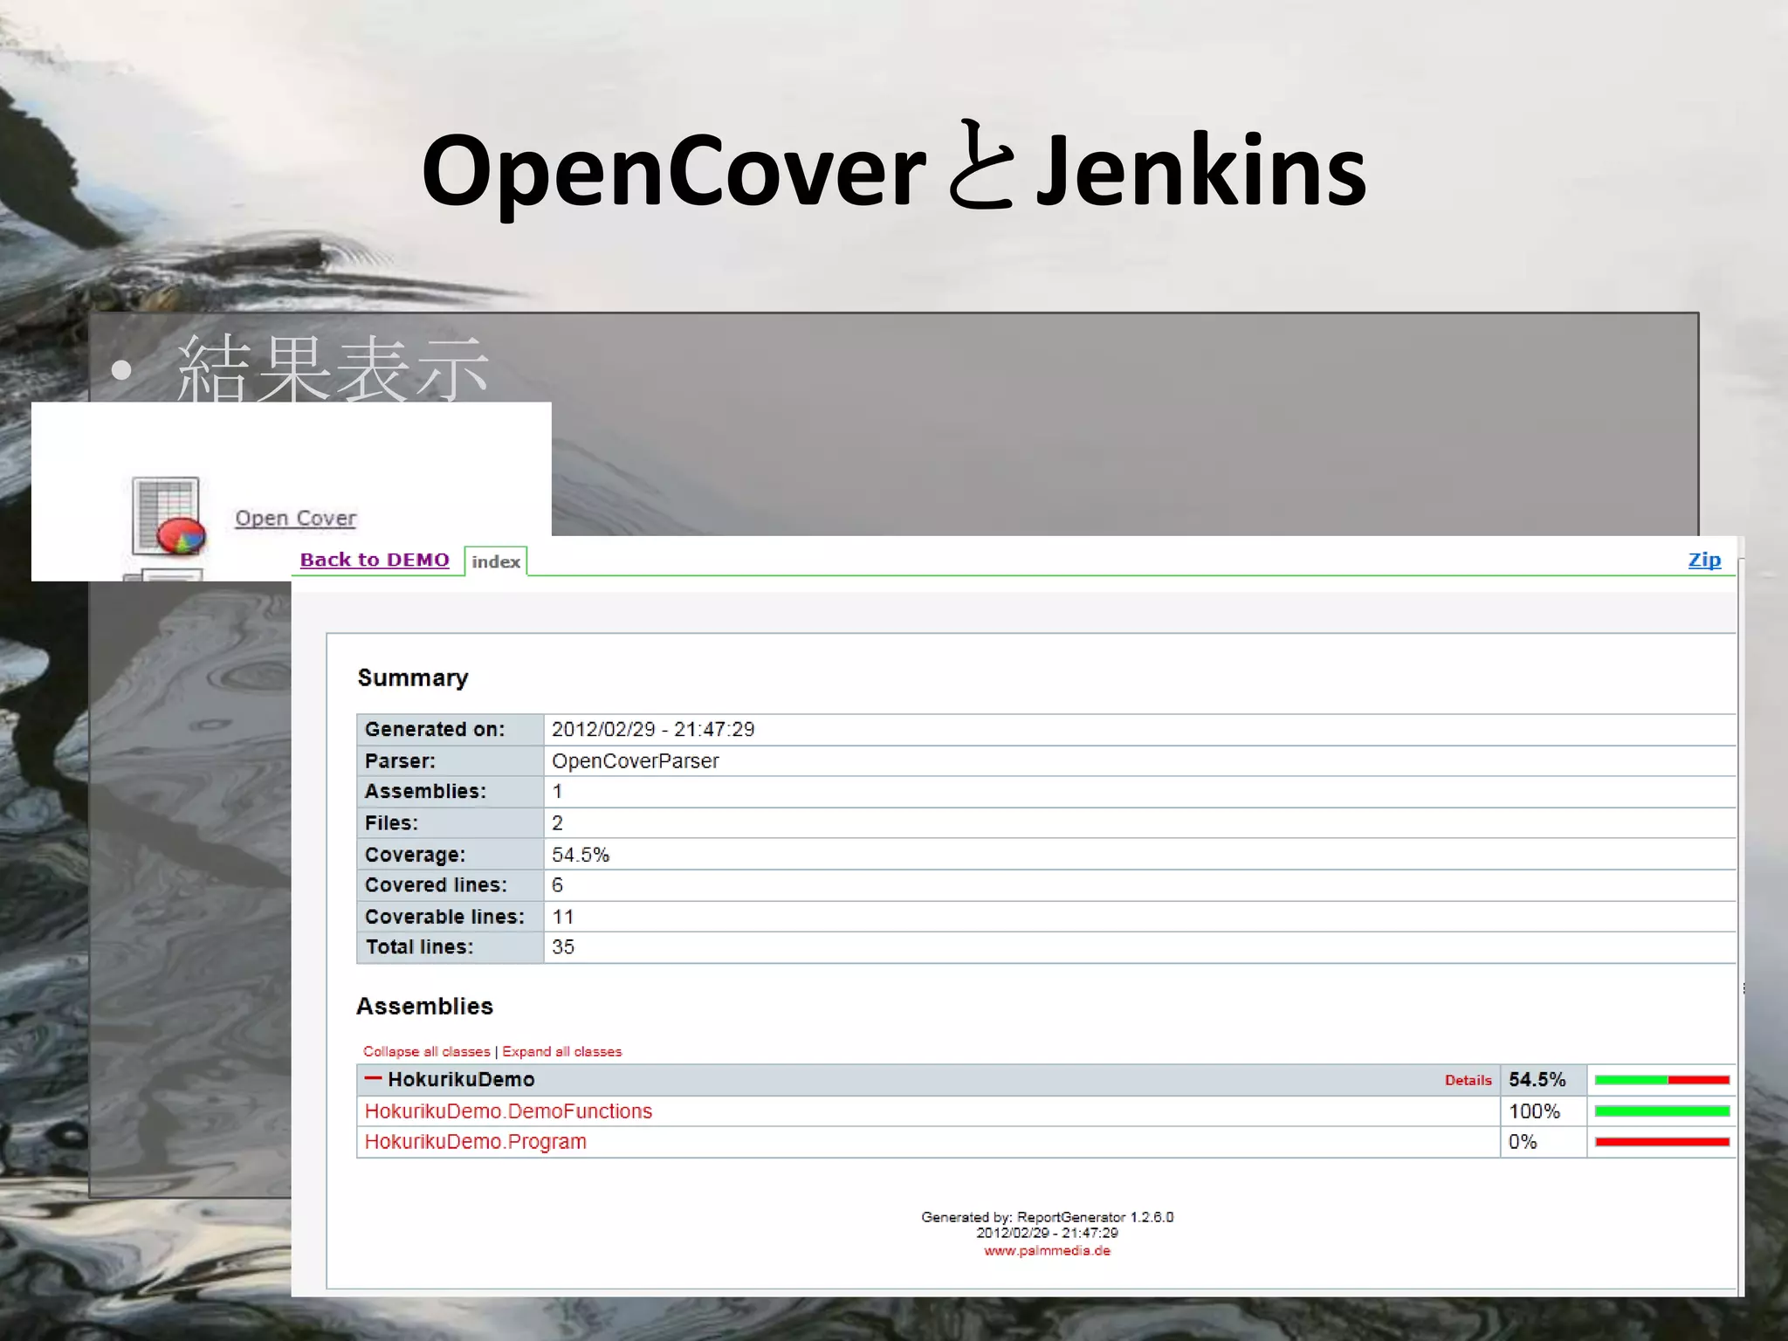1788x1341 pixels.
Task: Open Details for HokurikuDemo assembly
Action: point(1468,1080)
